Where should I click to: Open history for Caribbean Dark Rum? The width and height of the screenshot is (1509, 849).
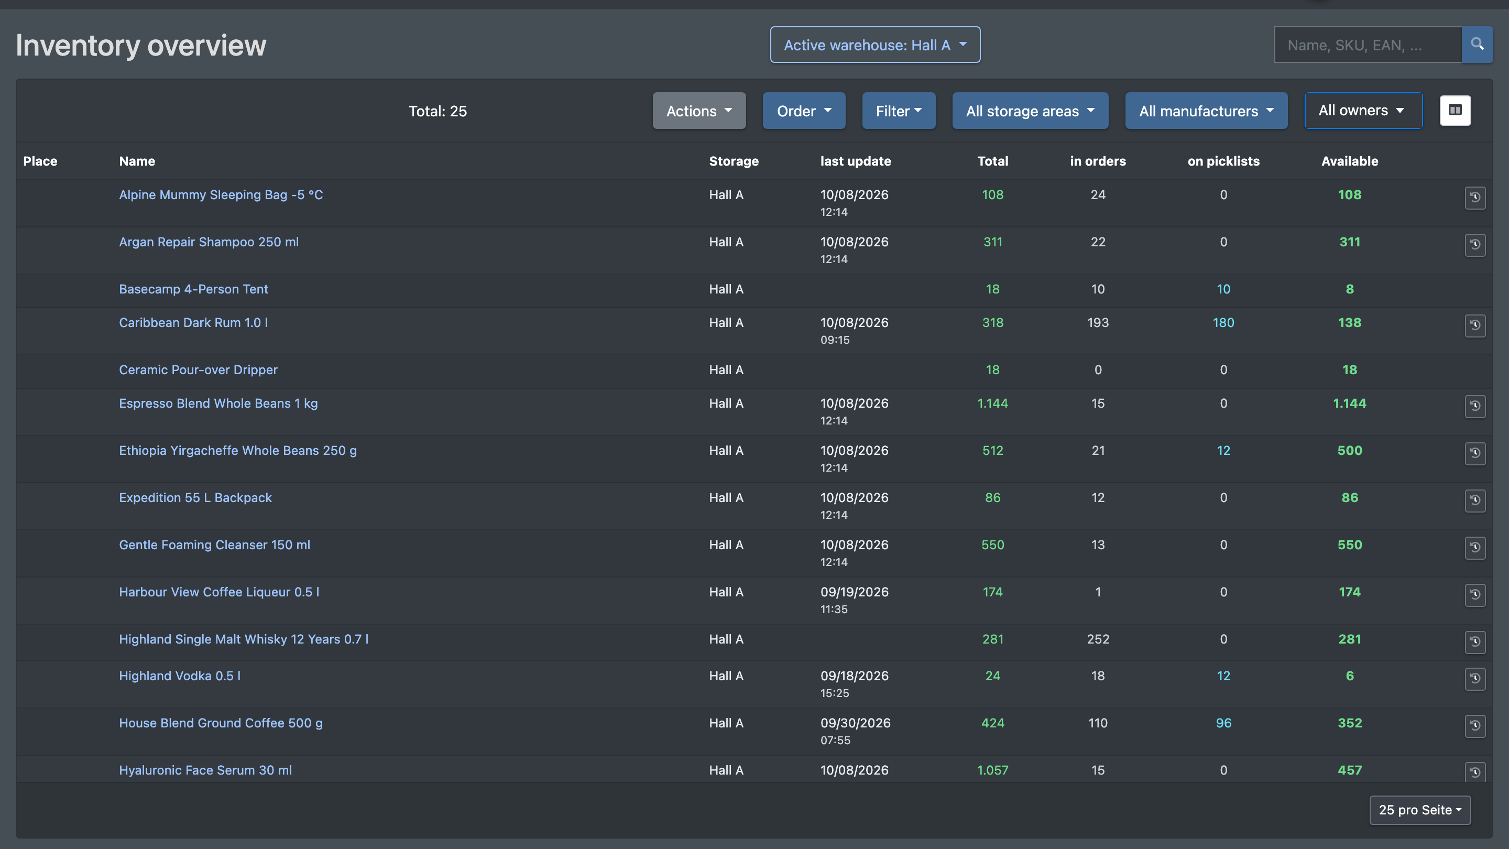1475,326
